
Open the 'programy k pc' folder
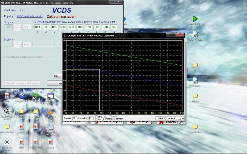point(7,127)
